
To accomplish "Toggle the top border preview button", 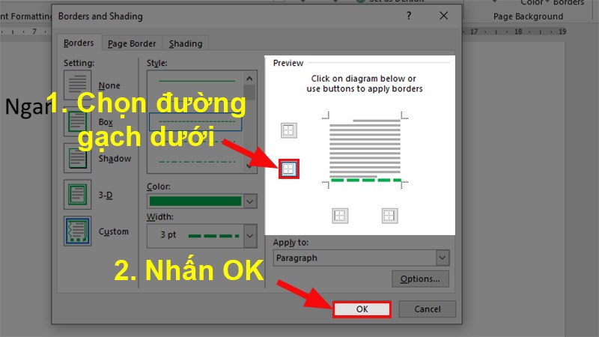I will (289, 130).
